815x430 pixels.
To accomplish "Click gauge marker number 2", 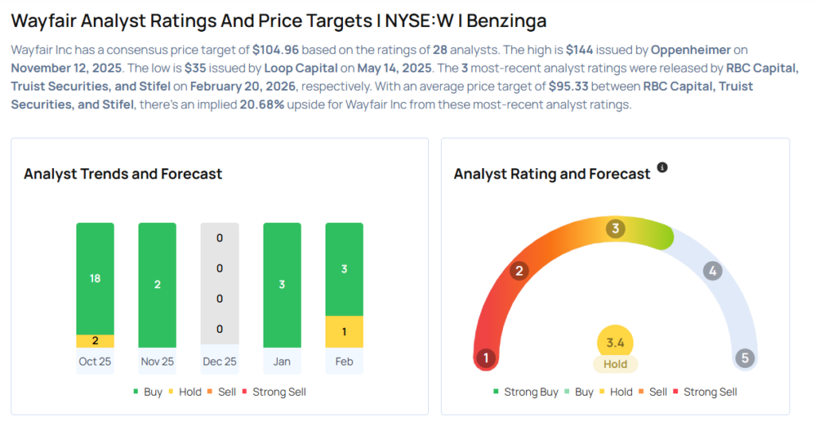I will [519, 271].
